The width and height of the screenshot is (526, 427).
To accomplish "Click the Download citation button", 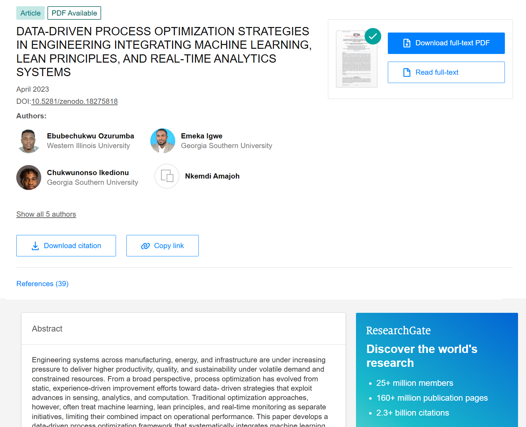I will (x=66, y=246).
